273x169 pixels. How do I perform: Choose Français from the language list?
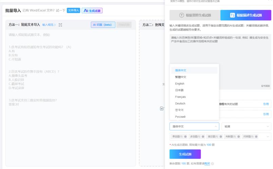[194, 97]
